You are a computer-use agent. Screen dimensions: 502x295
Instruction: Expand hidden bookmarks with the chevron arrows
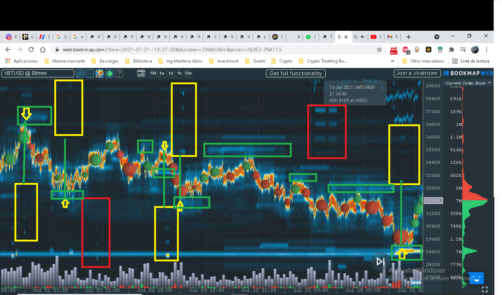[393, 61]
